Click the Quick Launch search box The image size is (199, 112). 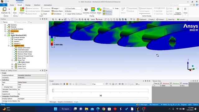coord(179,5)
